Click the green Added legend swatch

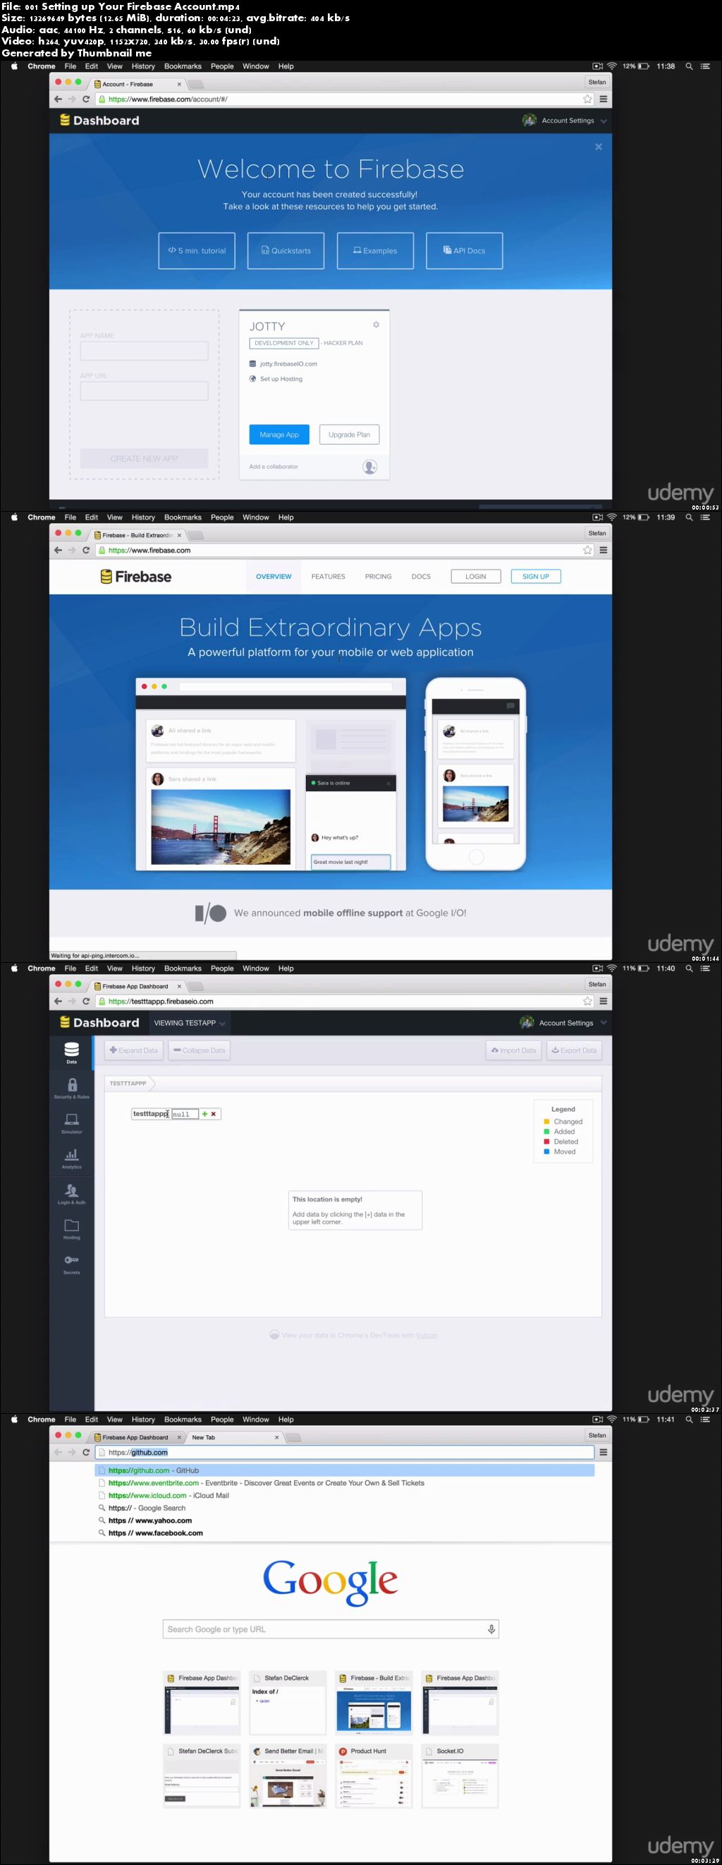(x=547, y=1132)
